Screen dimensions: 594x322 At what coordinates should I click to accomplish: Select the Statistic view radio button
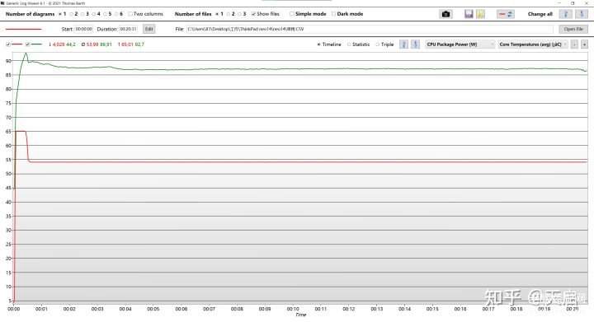[x=349, y=44]
